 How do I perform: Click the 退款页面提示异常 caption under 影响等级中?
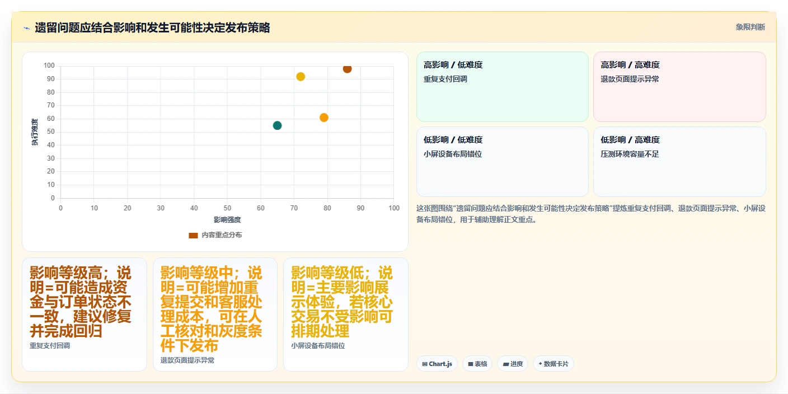187,360
